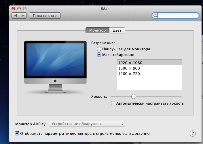203x144 pixels.
Task: Open the Монитор AirPlay dropdown
Action: pos(87,124)
